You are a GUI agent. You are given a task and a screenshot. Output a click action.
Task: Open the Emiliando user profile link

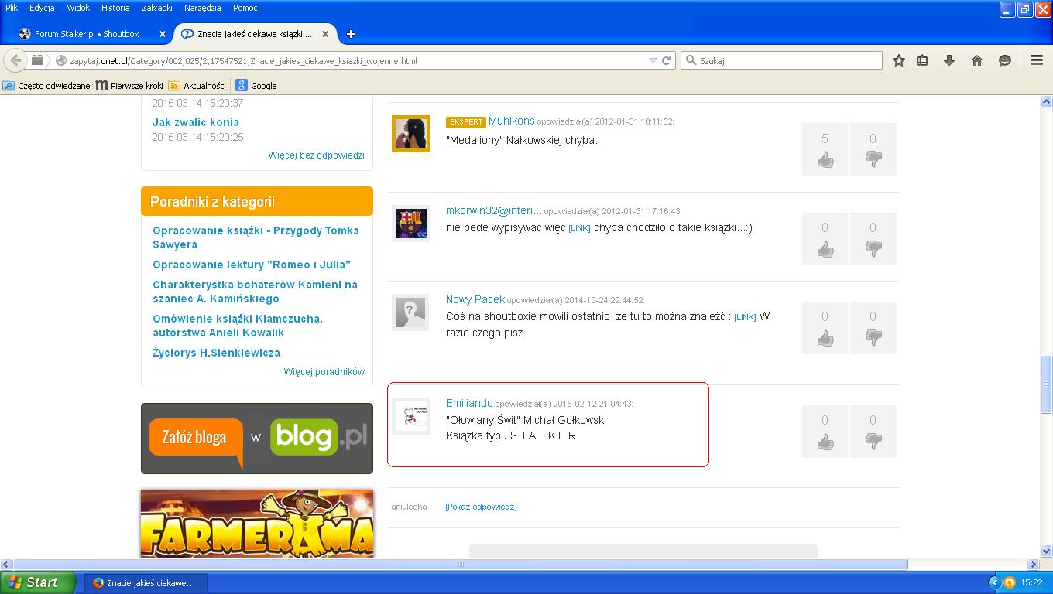[x=469, y=403]
